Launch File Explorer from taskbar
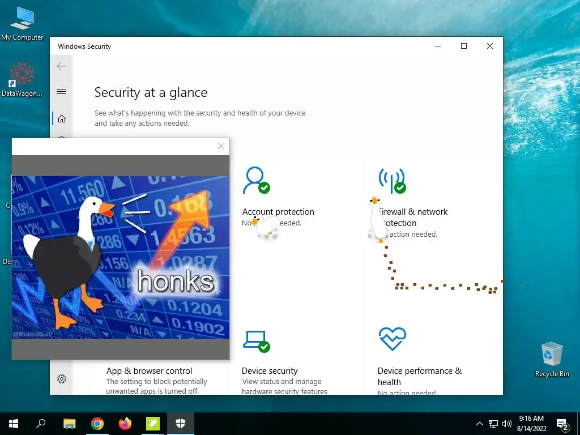This screenshot has width=580, height=435. (x=69, y=424)
